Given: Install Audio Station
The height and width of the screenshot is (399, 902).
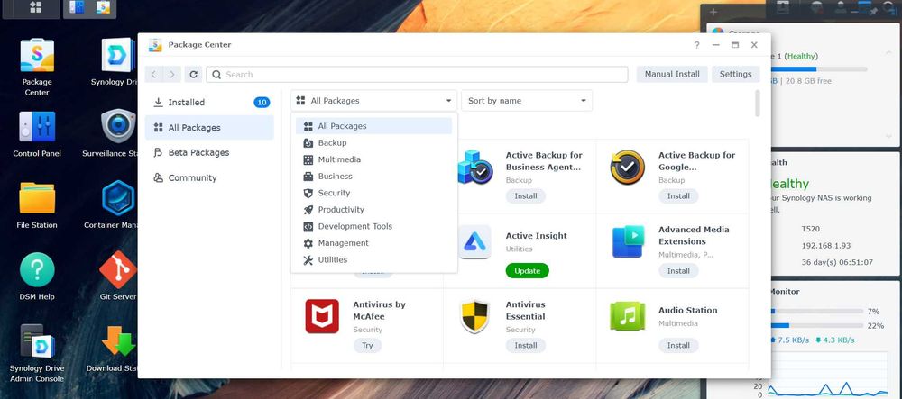Looking at the screenshot, I should point(678,346).
